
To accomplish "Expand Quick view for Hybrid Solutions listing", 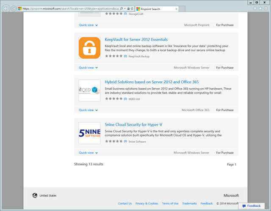I will coord(88,110).
